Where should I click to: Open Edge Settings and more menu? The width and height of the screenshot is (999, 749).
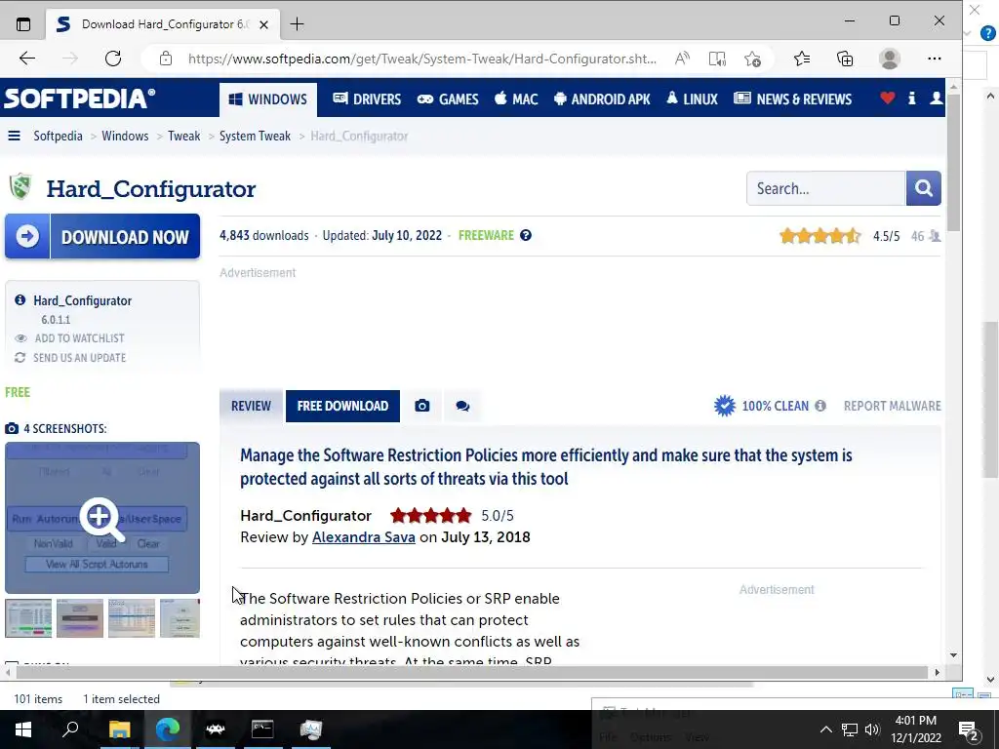pos(934,59)
